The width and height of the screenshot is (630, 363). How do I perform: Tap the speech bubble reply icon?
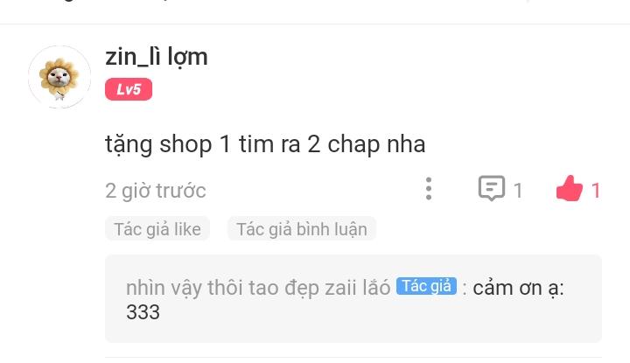[x=492, y=188]
